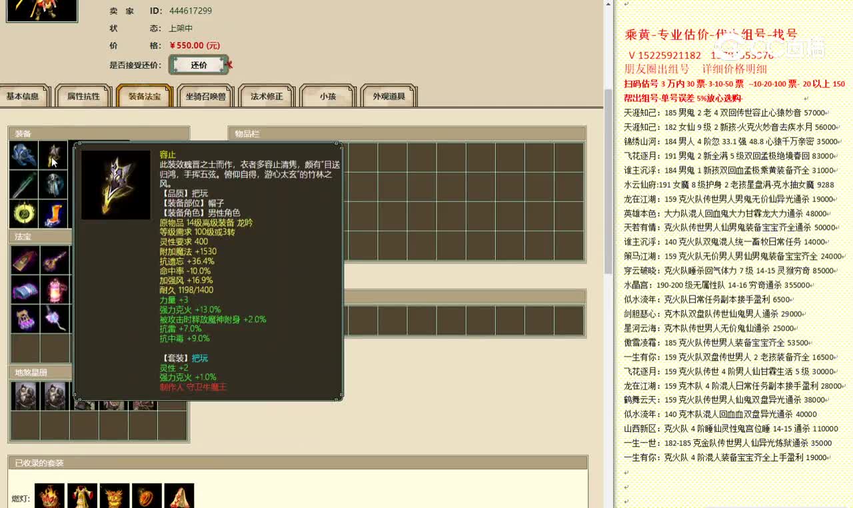Click phone number V 15225921182

click(x=664, y=55)
